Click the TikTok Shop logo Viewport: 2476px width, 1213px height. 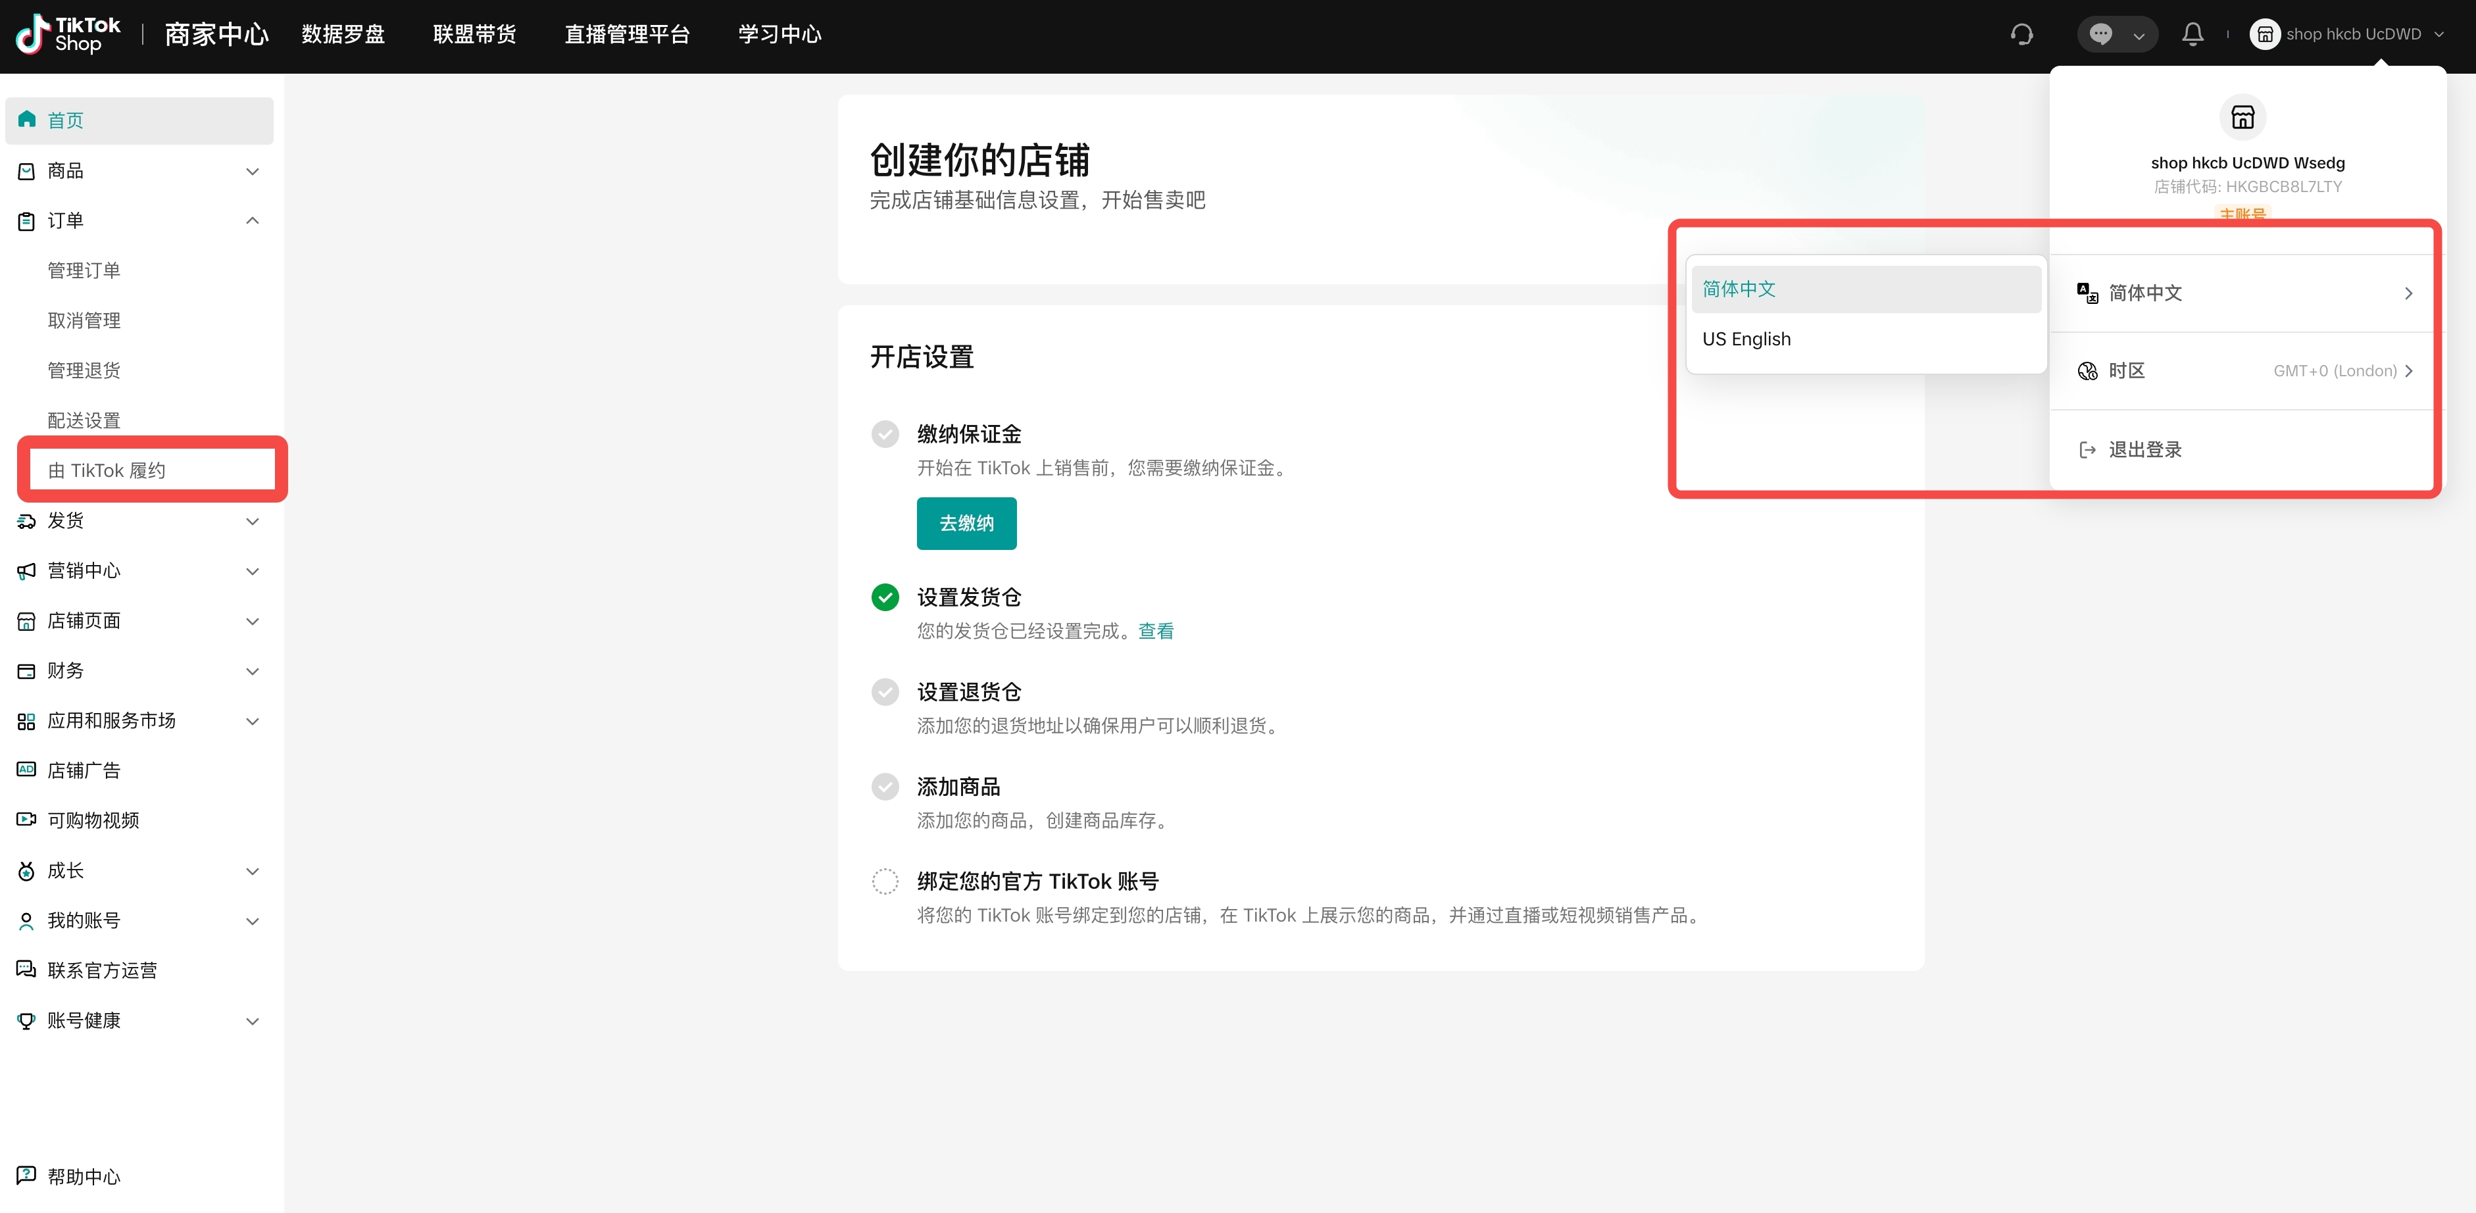68,35
